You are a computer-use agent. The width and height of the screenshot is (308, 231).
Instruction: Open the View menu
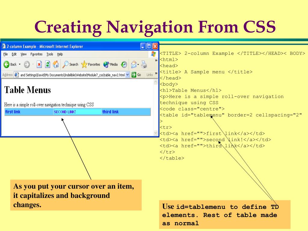23,54
